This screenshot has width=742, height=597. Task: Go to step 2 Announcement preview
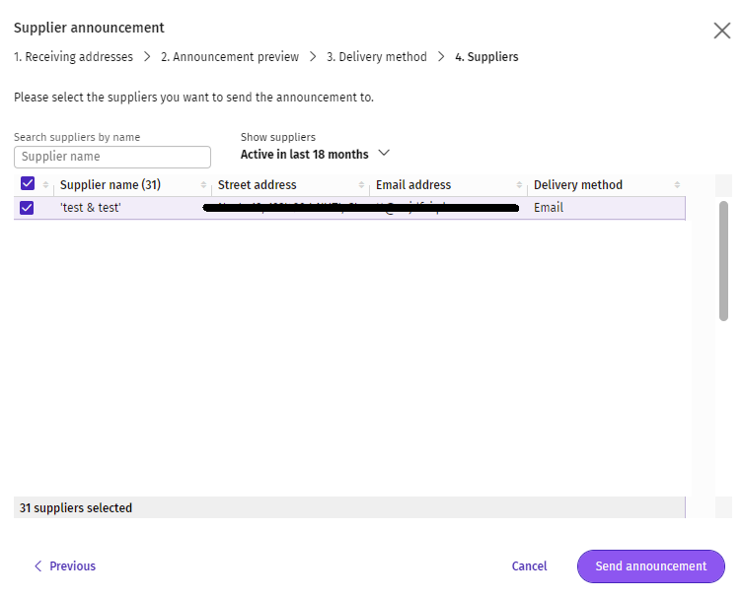pyautogui.click(x=229, y=57)
